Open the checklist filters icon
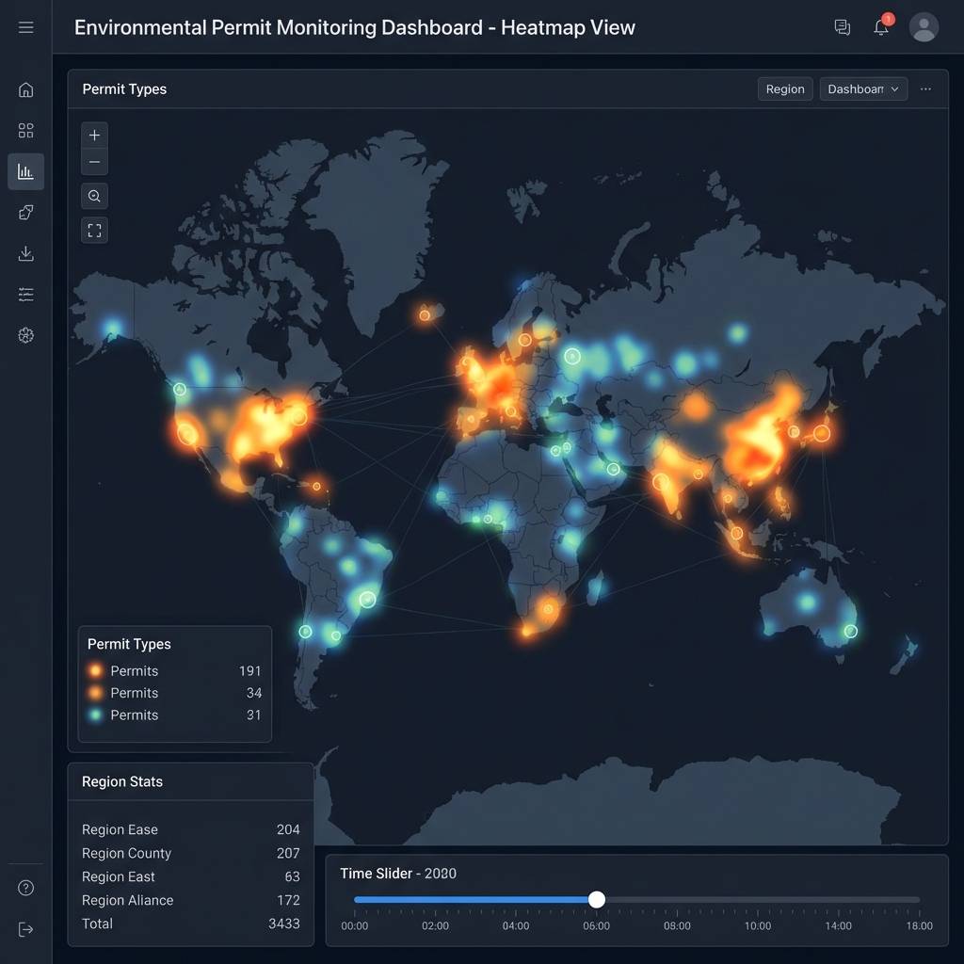964x964 pixels. tap(25, 295)
